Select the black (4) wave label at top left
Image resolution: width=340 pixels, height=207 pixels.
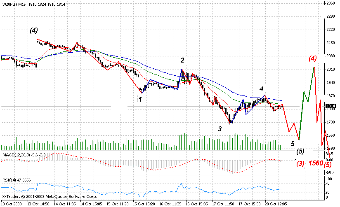click(x=34, y=30)
